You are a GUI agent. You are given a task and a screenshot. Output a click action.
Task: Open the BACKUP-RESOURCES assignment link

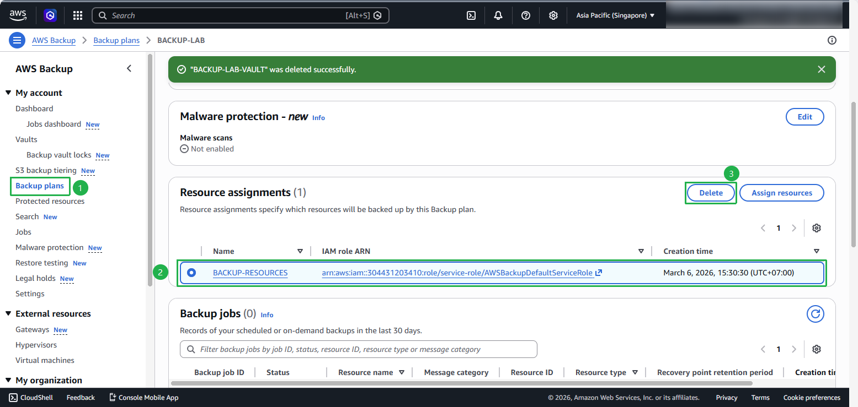(x=250, y=273)
